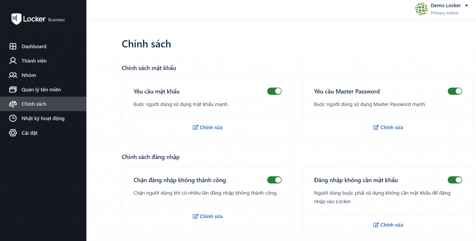Toggle the Đăng nhập không cần mật khẩu policy
Image resolution: width=476 pixels, height=241 pixels.
pyautogui.click(x=455, y=180)
